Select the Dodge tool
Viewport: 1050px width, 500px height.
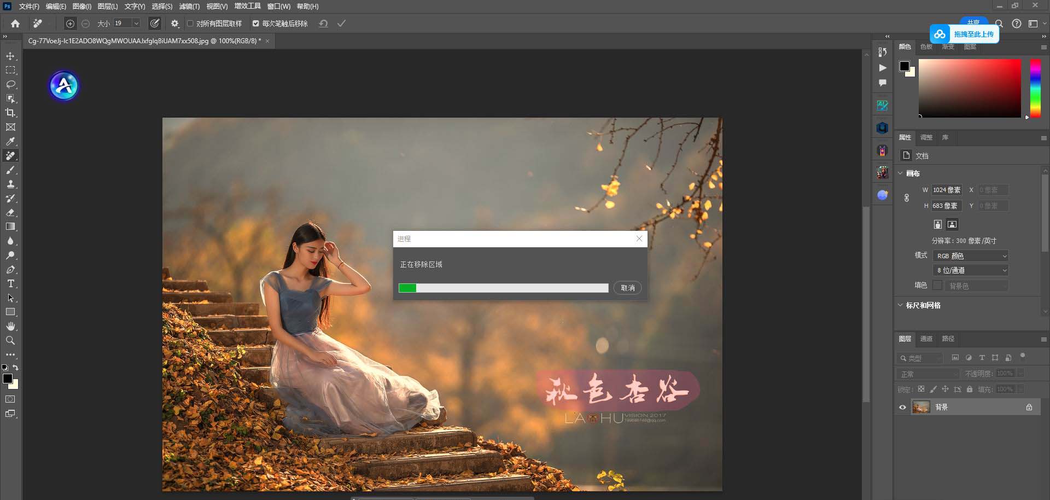click(10, 255)
